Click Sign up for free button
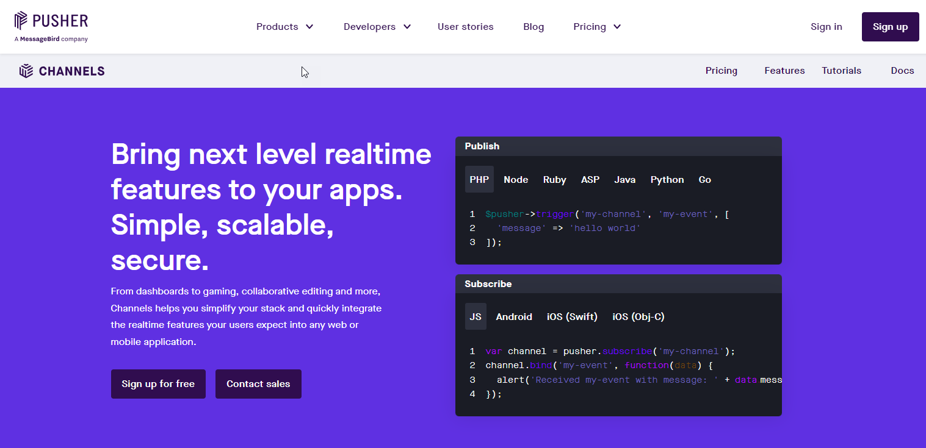 coord(158,384)
